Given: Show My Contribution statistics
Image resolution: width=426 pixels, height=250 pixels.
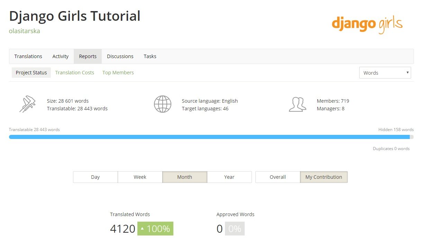Looking at the screenshot, I should point(324,177).
